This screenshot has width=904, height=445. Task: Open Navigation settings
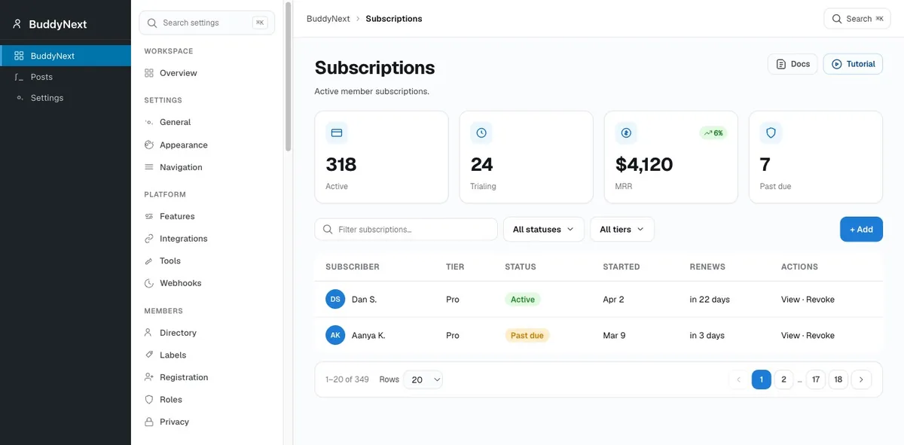coord(181,167)
